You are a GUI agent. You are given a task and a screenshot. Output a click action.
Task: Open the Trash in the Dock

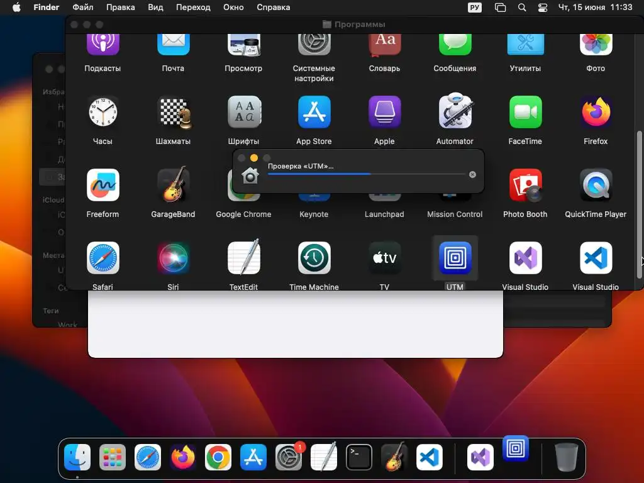pos(567,457)
